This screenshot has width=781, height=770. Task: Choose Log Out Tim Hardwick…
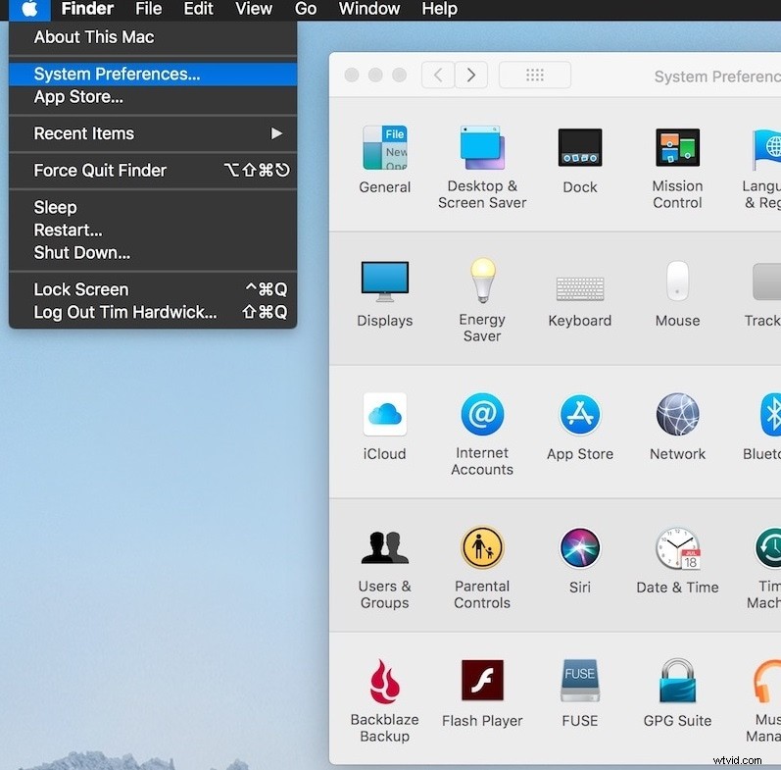[153, 312]
